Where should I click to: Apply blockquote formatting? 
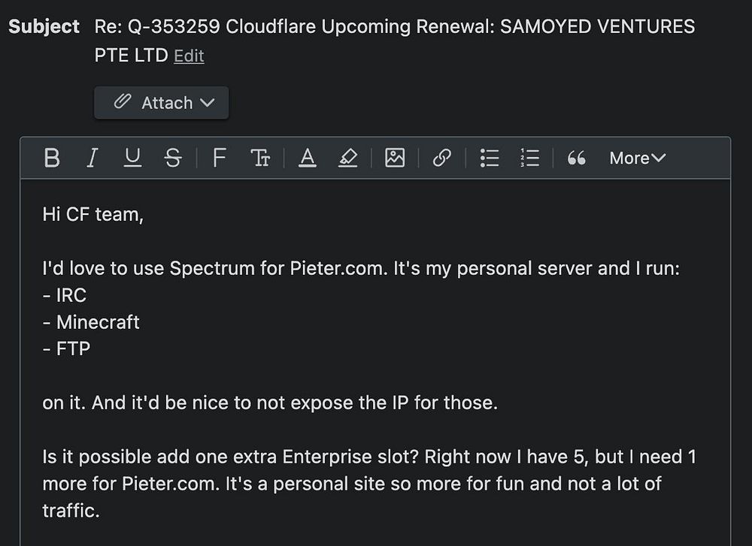click(x=577, y=158)
